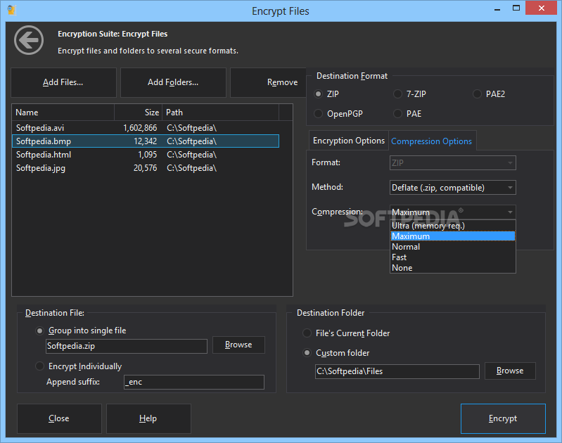Image resolution: width=562 pixels, height=443 pixels.
Task: Open the Method dropdown
Action: pyautogui.click(x=453, y=188)
